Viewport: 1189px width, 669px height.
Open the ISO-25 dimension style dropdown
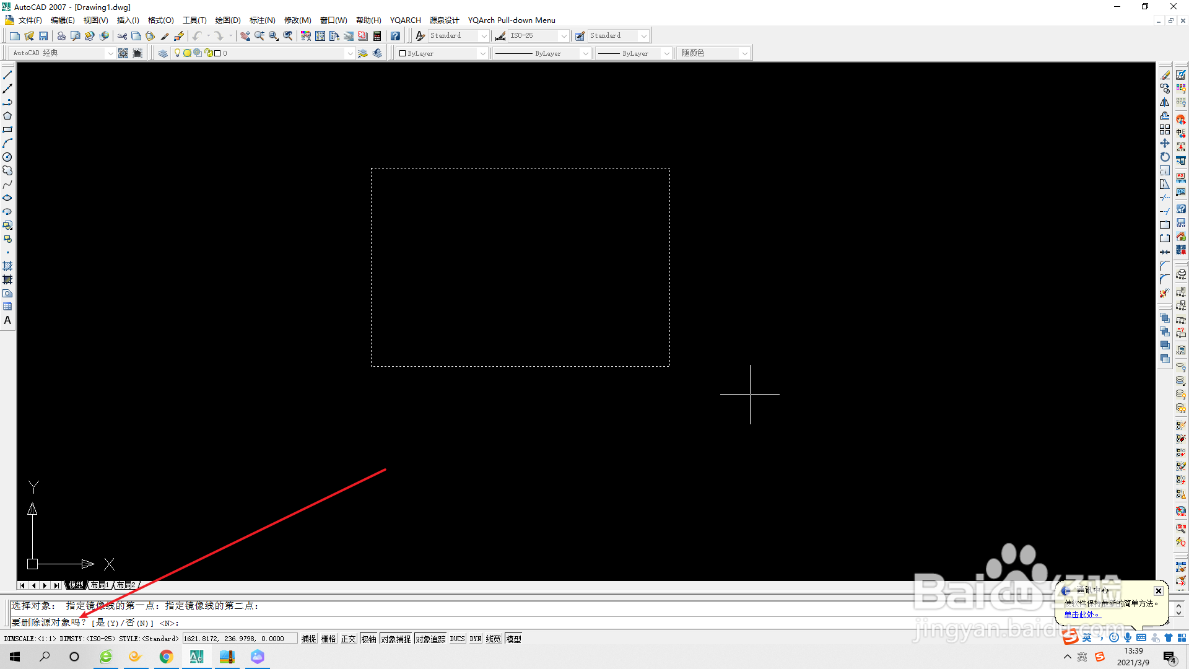coord(564,36)
